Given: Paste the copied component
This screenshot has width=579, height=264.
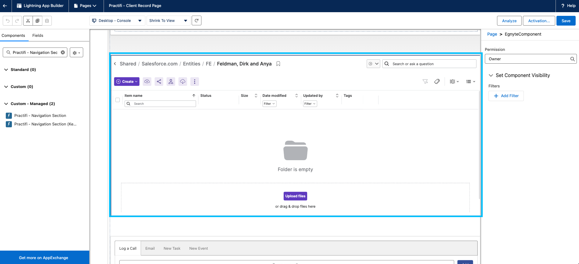Looking at the screenshot, I should 47,21.
